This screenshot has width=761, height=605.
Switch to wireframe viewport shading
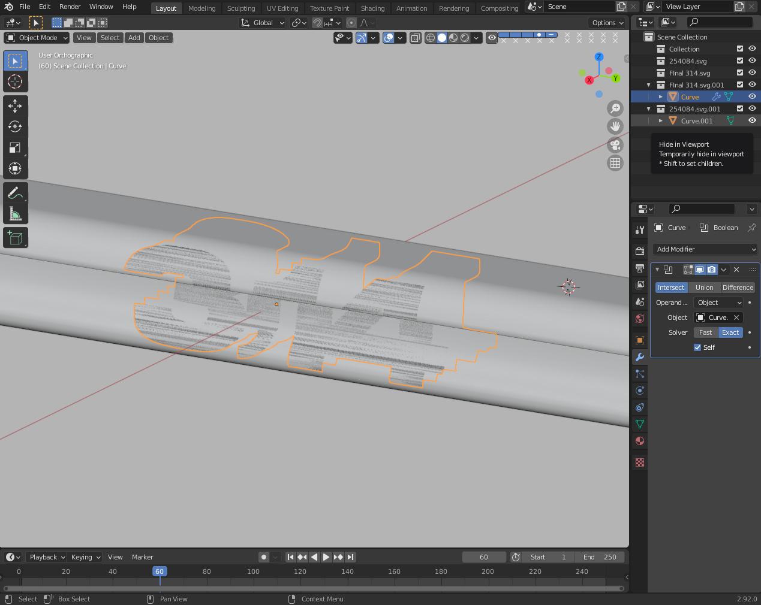click(x=431, y=38)
